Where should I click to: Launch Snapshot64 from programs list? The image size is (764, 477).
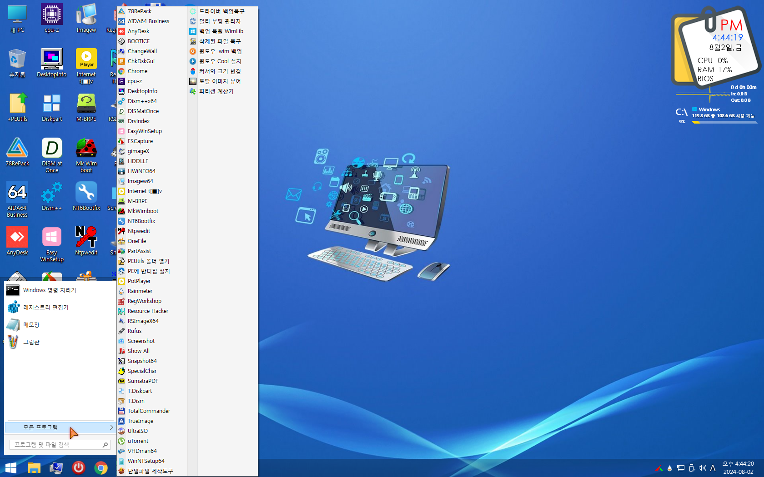point(152,361)
